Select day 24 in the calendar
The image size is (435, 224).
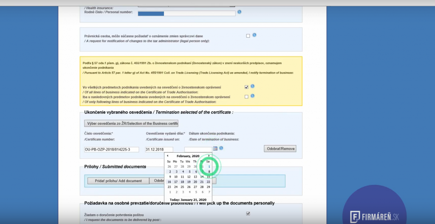175,187
